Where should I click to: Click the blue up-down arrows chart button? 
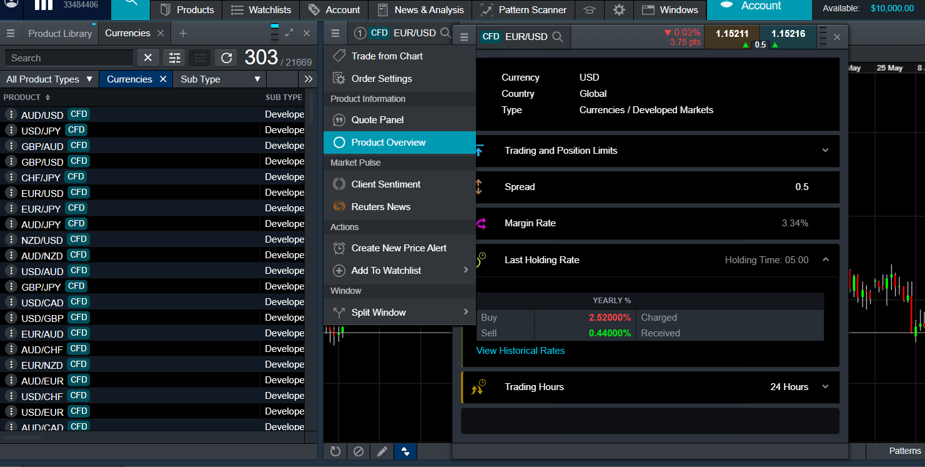click(405, 451)
